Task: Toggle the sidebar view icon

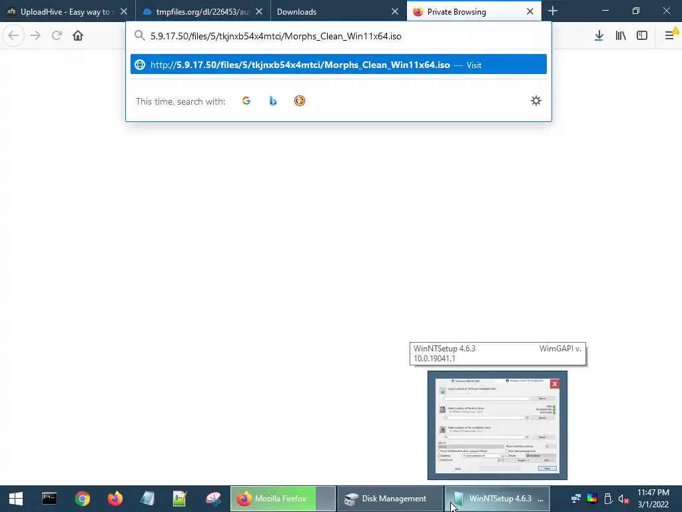Action: click(642, 36)
